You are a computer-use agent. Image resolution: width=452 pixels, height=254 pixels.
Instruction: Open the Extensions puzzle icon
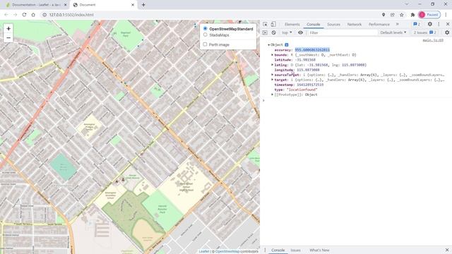[412, 15]
